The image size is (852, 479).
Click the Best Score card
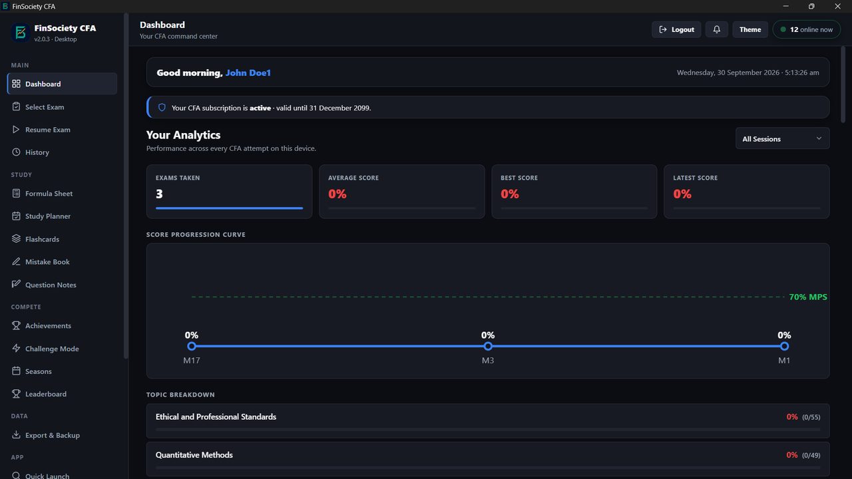pyautogui.click(x=574, y=192)
